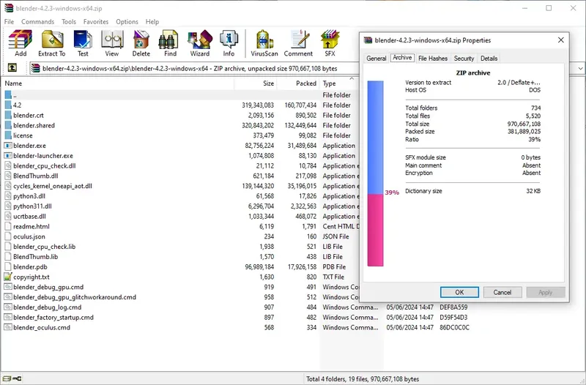This screenshot has width=586, height=385.
Task: Switch to the File Hashes tab
Action: point(433,59)
